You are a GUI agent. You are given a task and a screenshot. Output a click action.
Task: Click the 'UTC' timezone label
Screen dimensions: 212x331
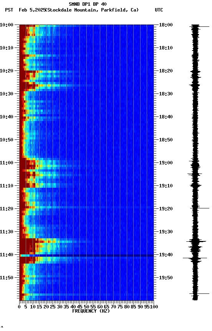[159, 10]
